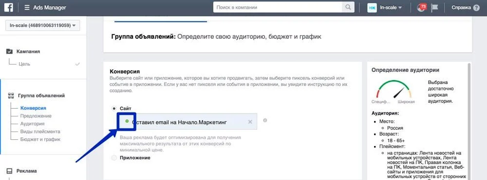
Task: Click the Facebook logo icon
Action: tap(8, 7)
